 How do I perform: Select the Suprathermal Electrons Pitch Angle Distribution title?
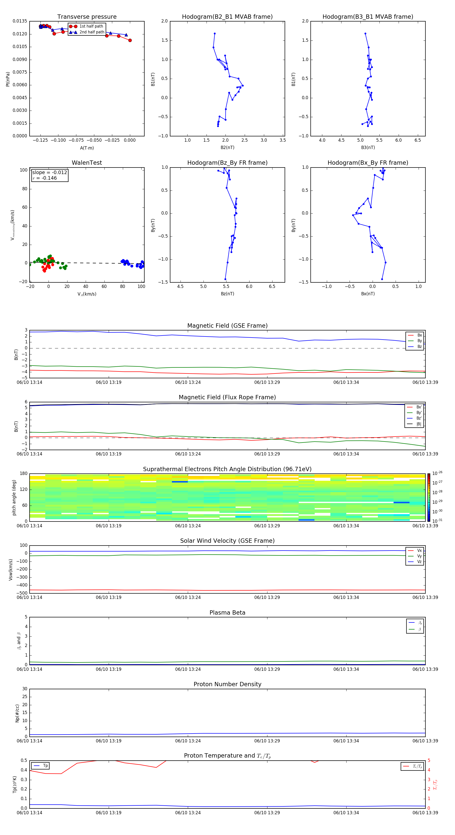tap(227, 469)
